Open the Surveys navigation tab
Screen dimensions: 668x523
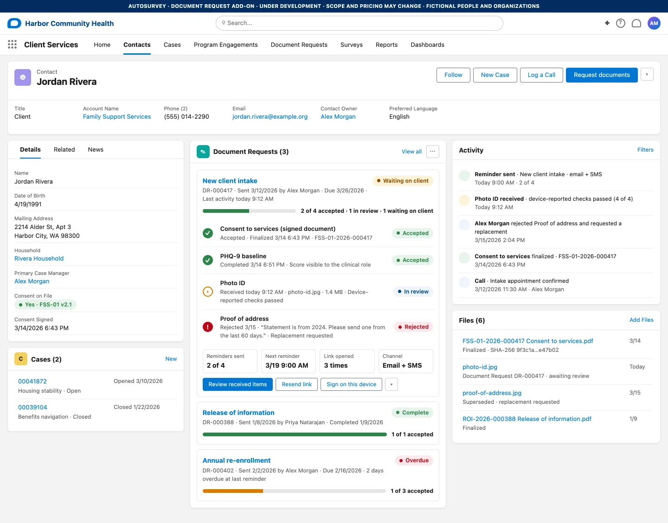[352, 45]
